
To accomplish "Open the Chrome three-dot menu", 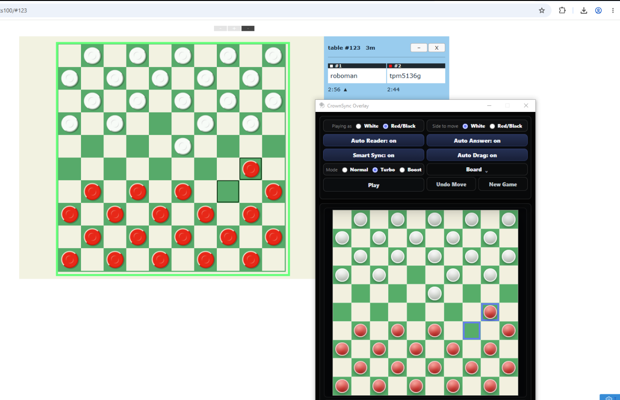I will point(613,10).
